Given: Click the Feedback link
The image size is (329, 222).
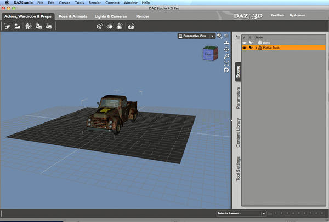Looking at the screenshot, I should point(279,16).
